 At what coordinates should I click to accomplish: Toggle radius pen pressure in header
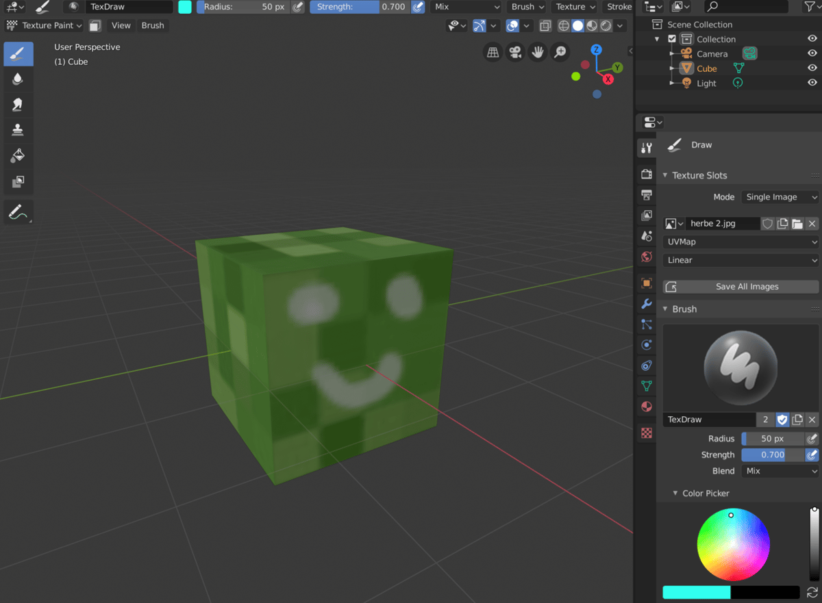tap(297, 7)
